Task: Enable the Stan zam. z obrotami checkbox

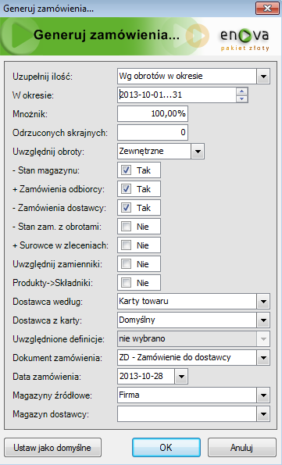Action: click(x=126, y=227)
